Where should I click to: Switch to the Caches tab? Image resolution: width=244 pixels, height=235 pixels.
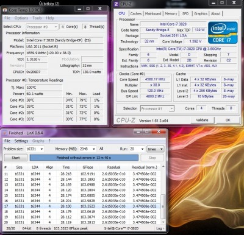coord(136,13)
